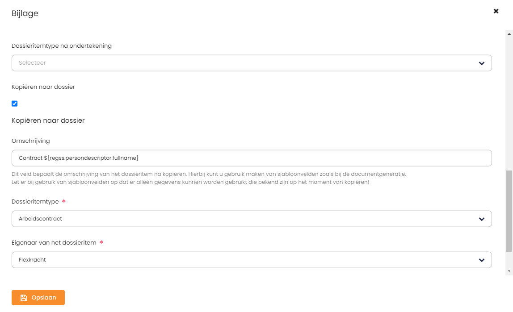Image resolution: width=513 pixels, height=312 pixels.
Task: Click the Kopiëren naar dossier label above the checkbox
Action: [43, 87]
